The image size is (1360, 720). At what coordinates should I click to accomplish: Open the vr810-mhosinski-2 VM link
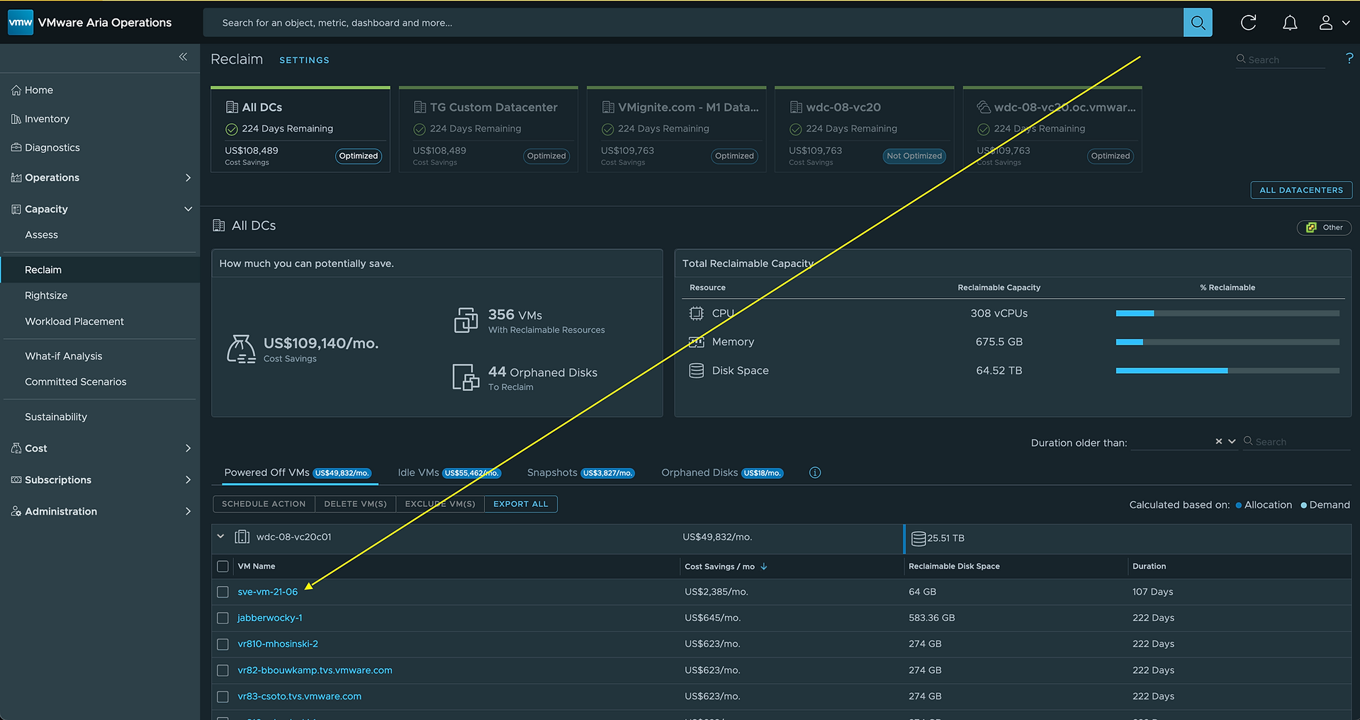coord(278,644)
